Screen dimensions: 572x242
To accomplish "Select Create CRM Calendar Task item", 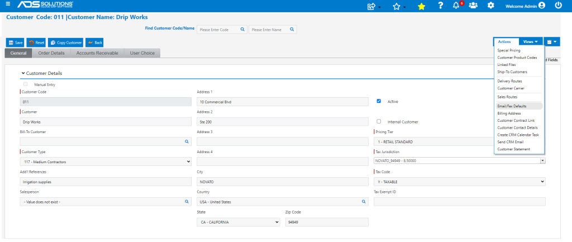I will click(x=518, y=135).
